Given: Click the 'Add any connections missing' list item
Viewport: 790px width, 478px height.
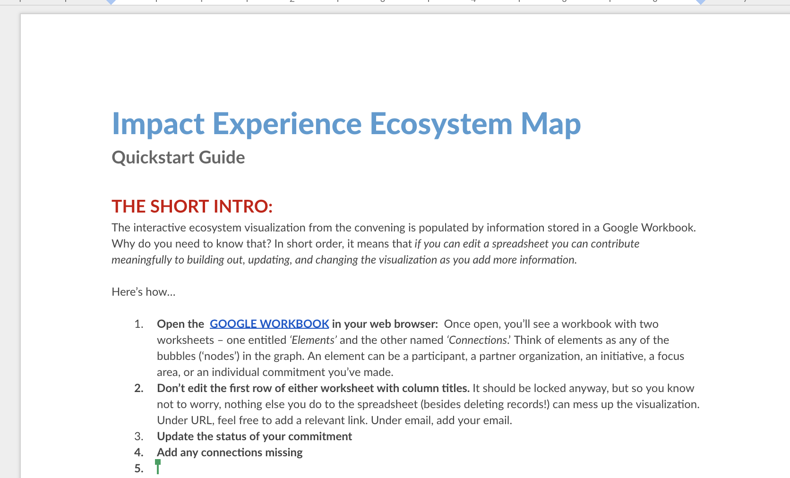Looking at the screenshot, I should [230, 452].
